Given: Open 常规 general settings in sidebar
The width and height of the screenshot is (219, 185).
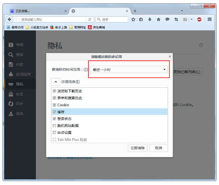Looking at the screenshot, I should point(20,45).
